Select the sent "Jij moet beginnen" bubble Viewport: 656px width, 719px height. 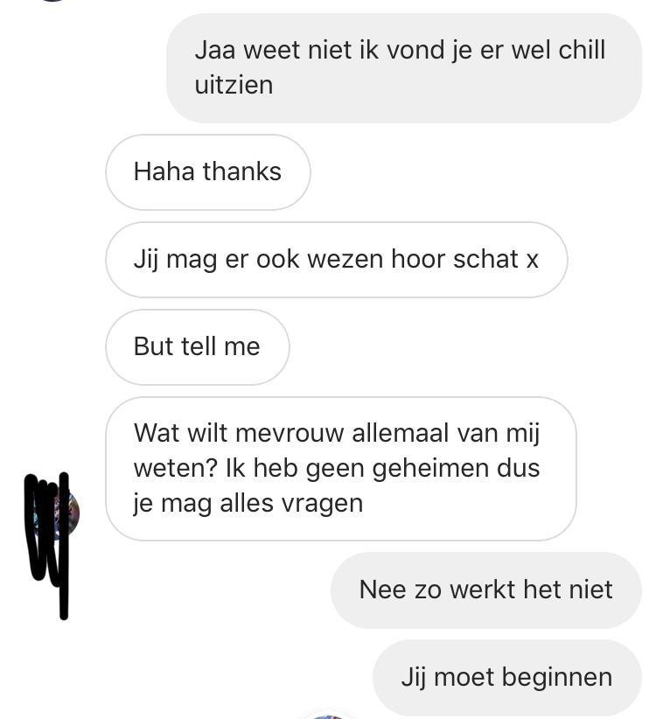click(507, 677)
